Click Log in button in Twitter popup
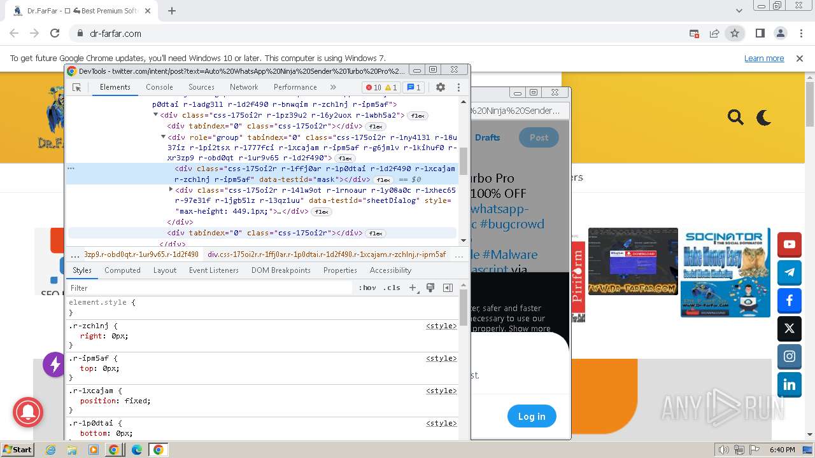The image size is (815, 458). point(532,417)
